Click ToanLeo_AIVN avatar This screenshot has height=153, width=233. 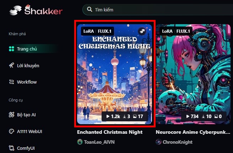click(x=80, y=142)
